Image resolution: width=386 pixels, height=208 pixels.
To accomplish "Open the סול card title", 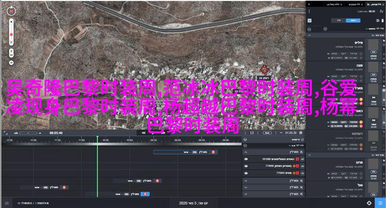I will pos(360,185).
